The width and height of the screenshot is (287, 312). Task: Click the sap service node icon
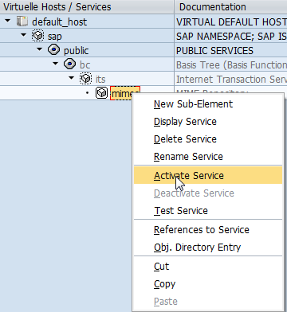[x=38, y=36]
